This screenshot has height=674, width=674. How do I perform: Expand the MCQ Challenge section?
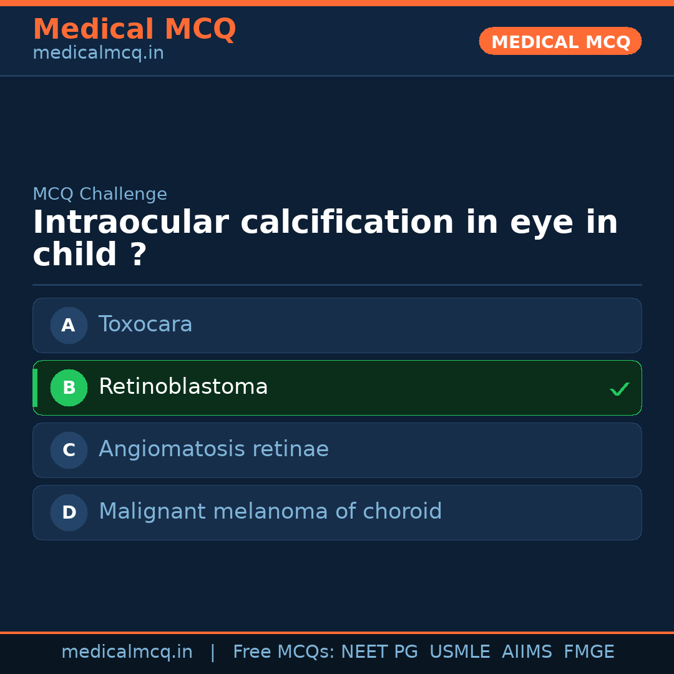[100, 193]
